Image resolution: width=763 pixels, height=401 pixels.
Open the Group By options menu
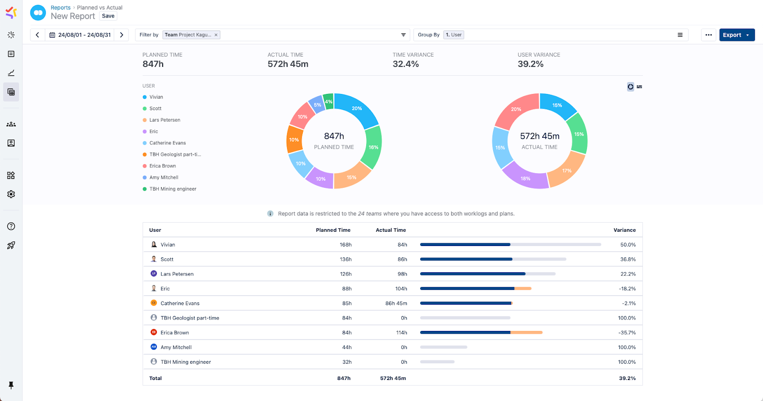coord(680,35)
